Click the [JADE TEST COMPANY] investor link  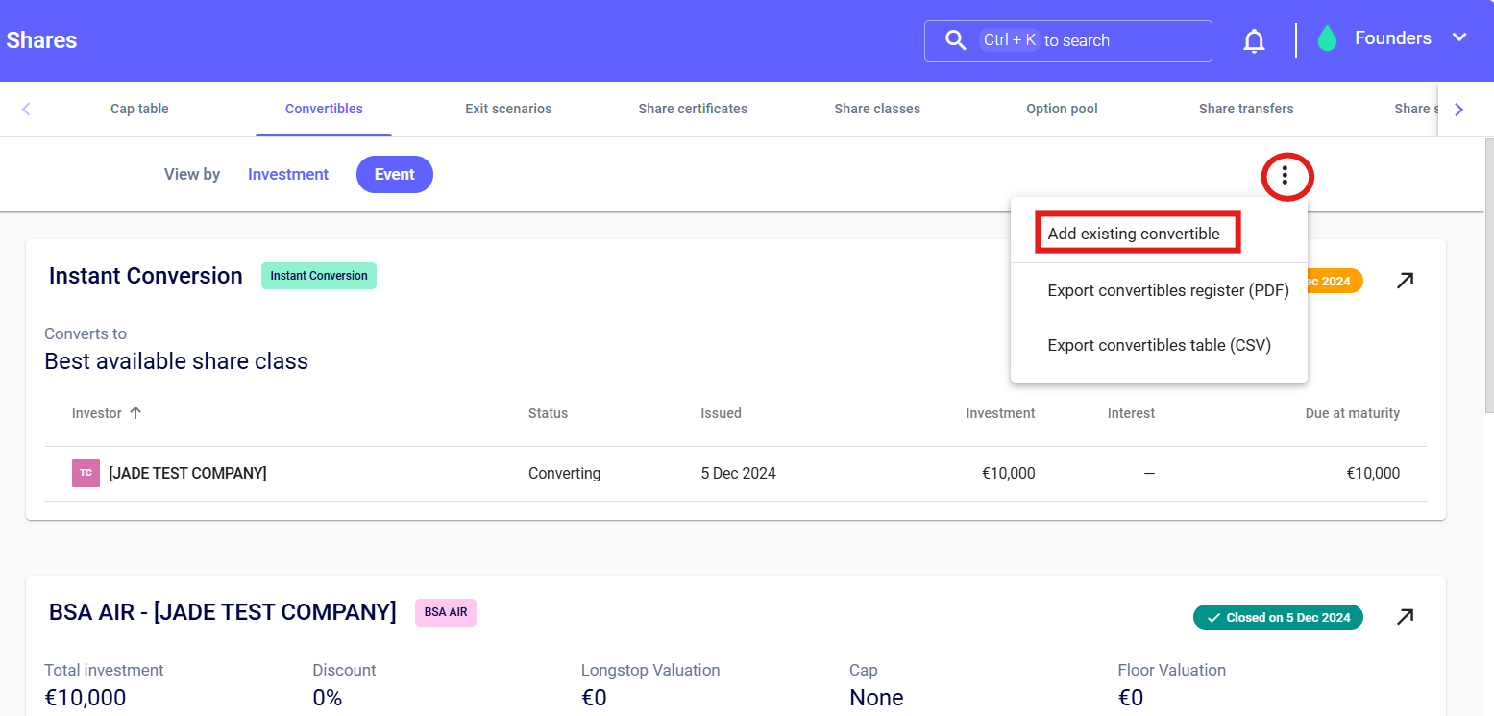(x=187, y=473)
